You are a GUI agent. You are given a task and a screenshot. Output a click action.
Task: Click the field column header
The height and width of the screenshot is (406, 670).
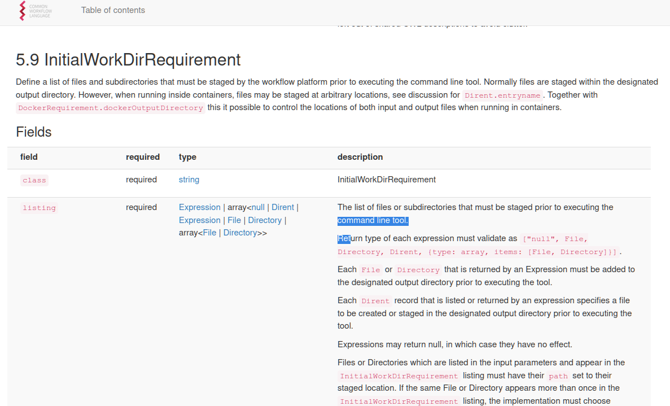(x=29, y=157)
